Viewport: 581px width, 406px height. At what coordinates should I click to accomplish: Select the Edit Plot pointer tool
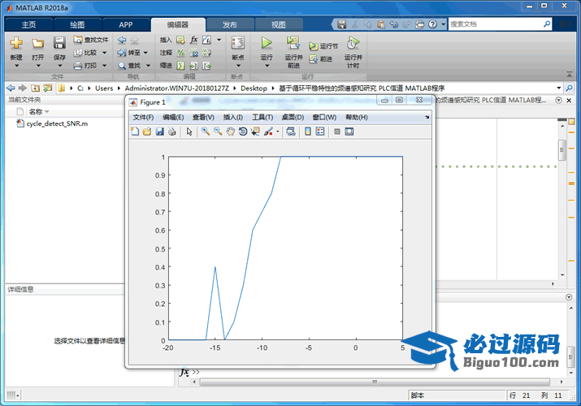[x=189, y=132]
